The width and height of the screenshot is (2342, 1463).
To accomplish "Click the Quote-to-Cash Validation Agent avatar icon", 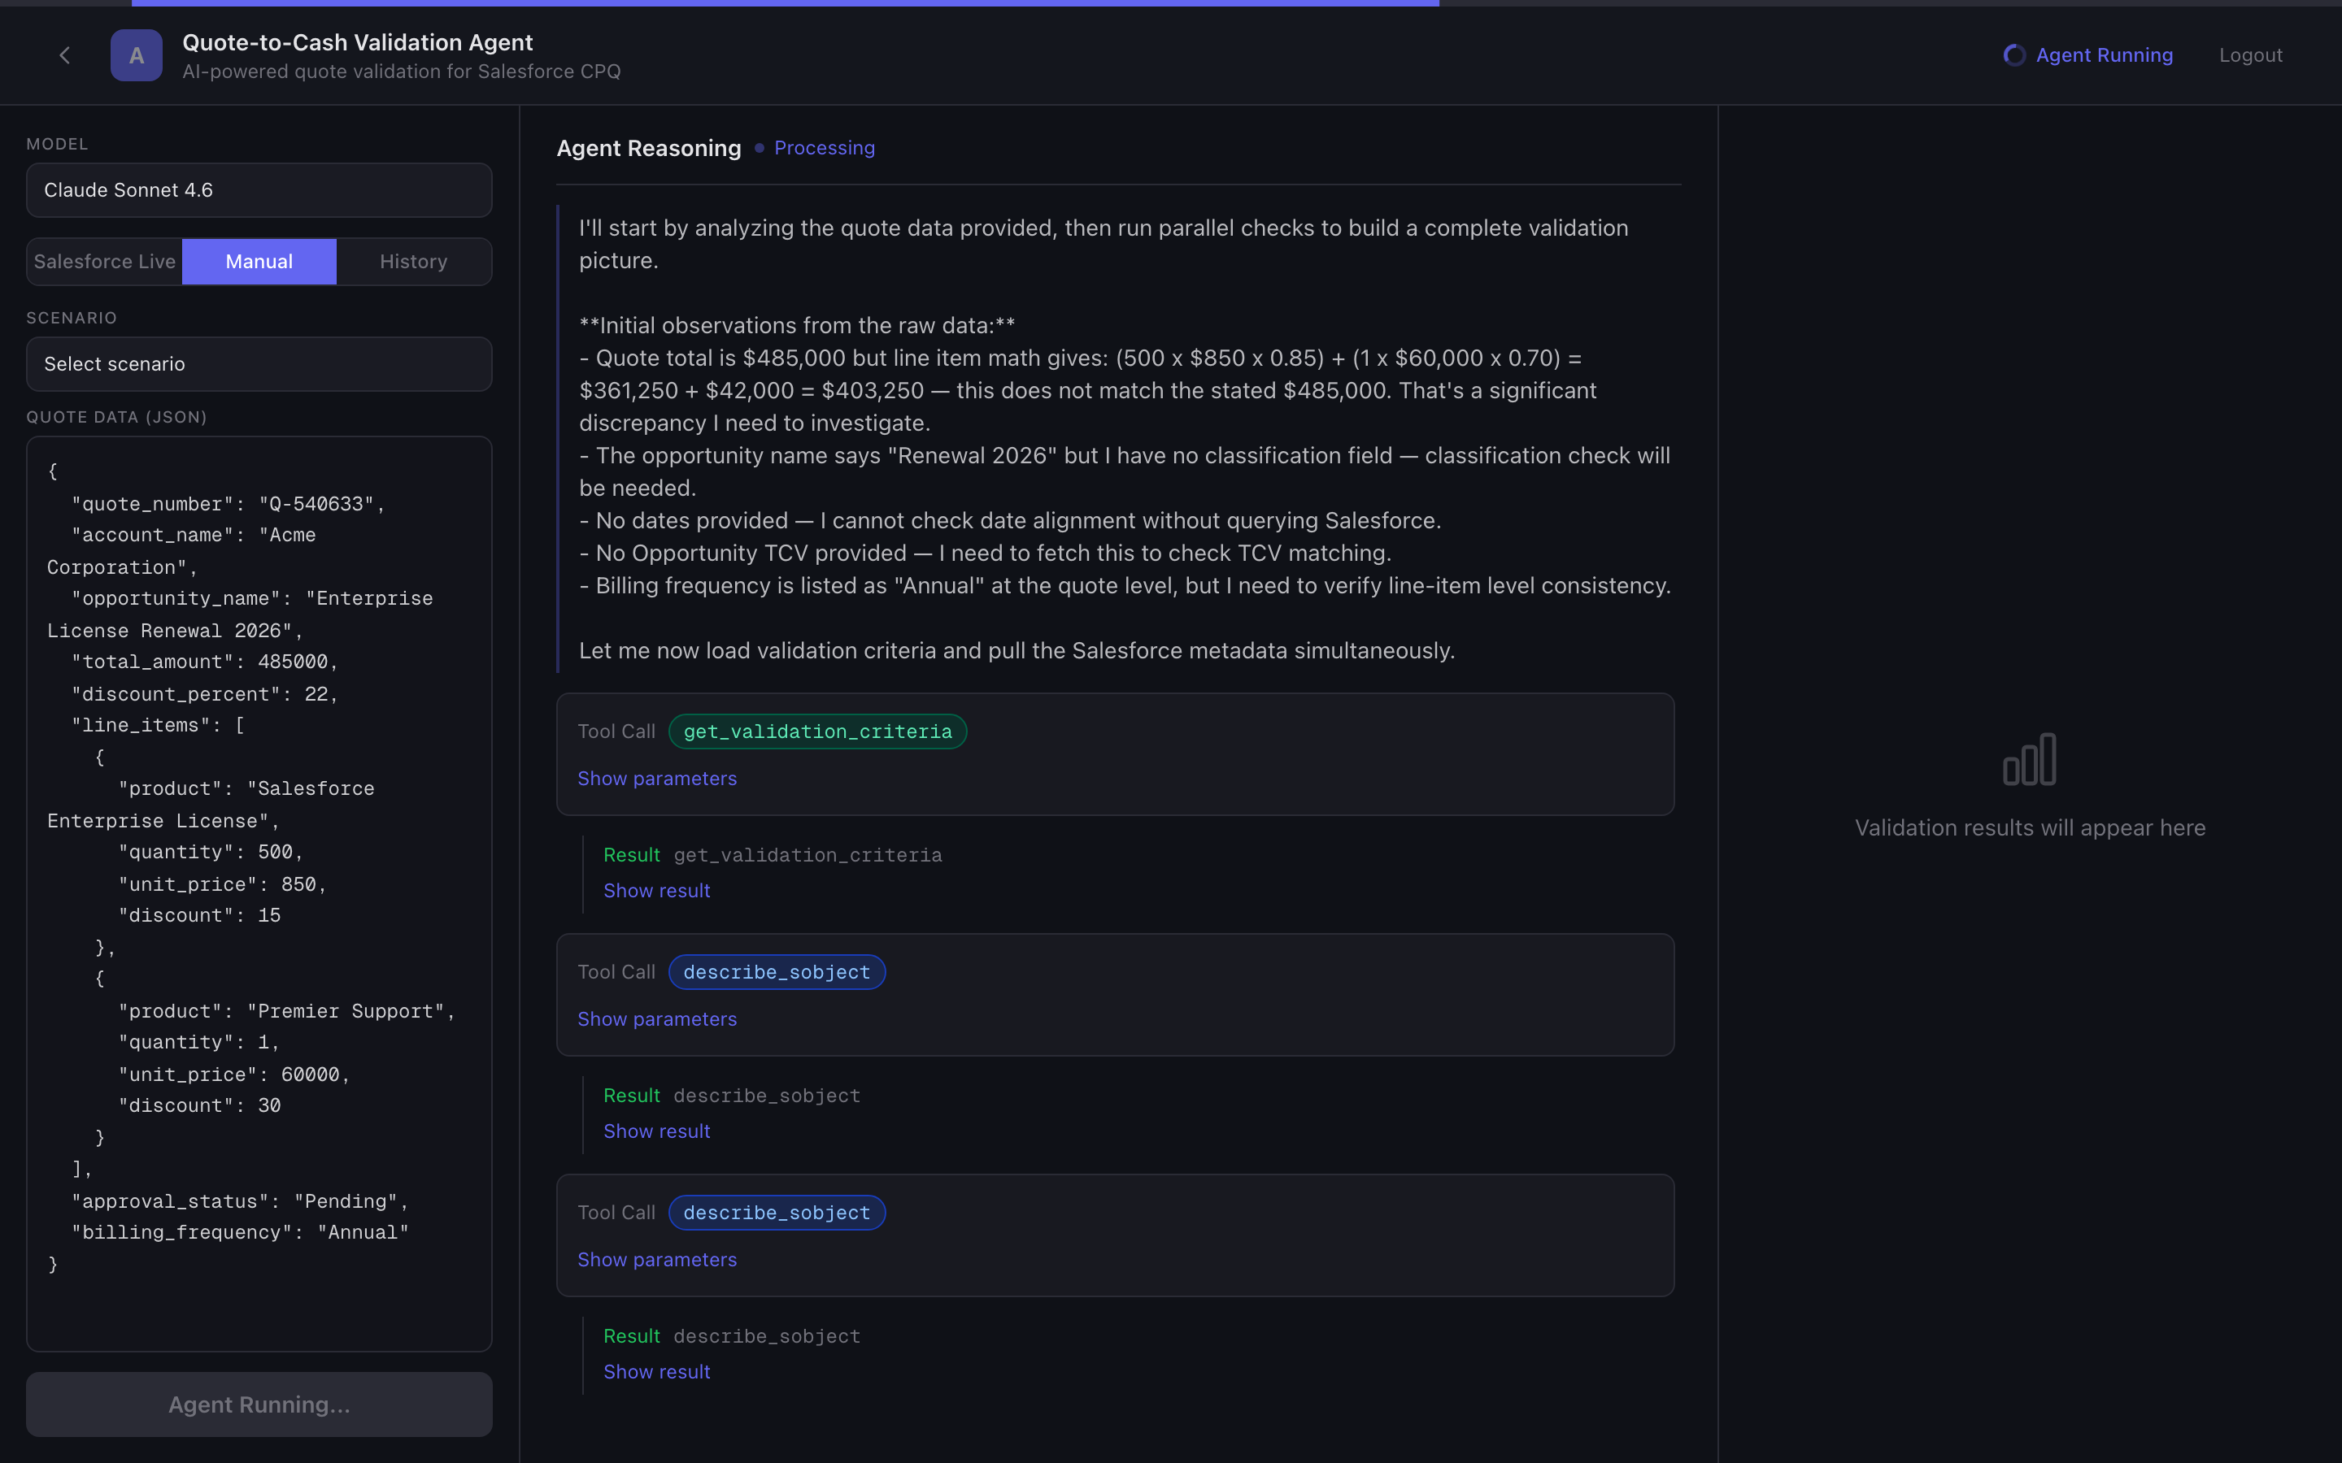I will pyautogui.click(x=136, y=55).
